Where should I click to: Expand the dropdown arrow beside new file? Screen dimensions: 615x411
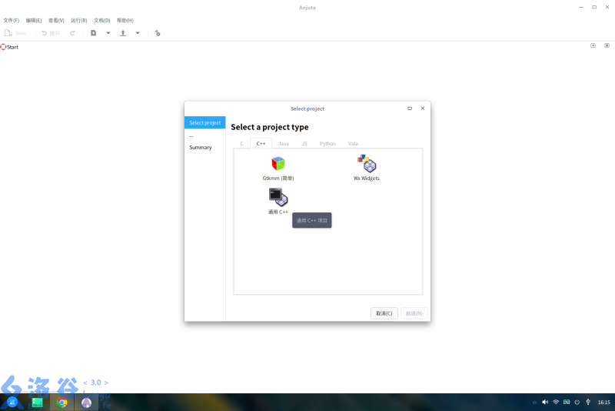click(108, 33)
